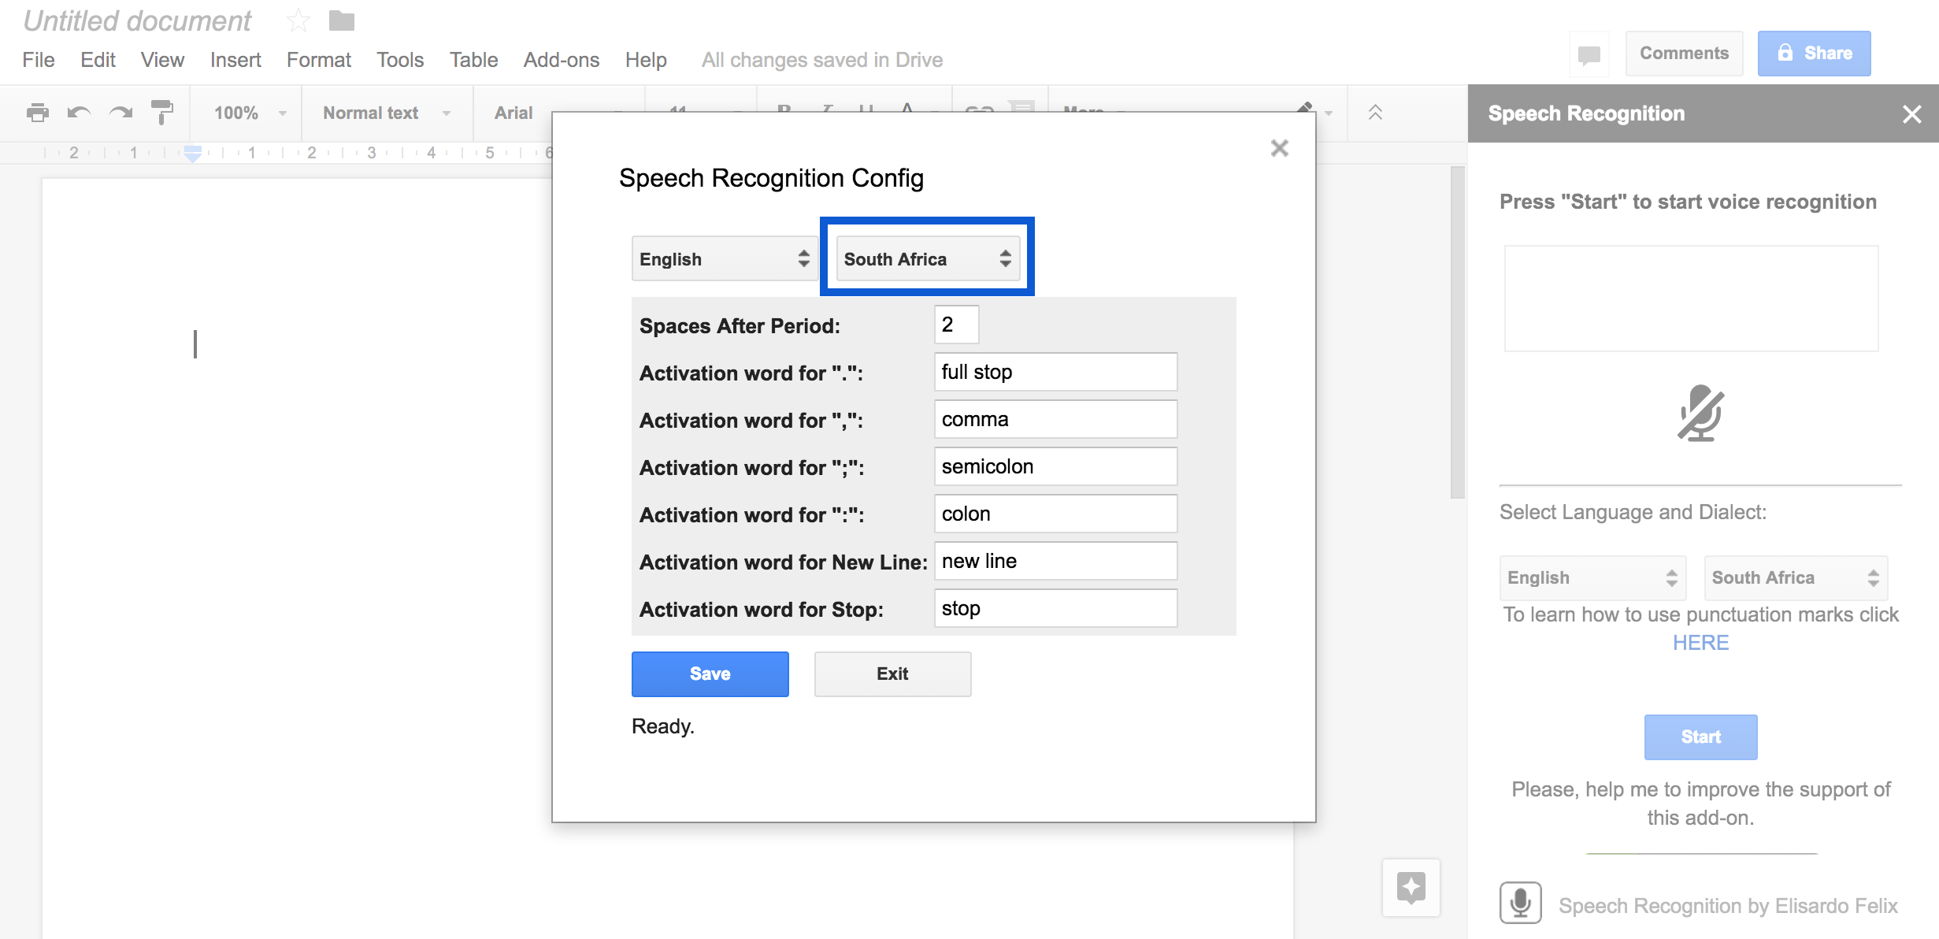Click the muted microphone icon in sidebar
Image resolution: width=1939 pixels, height=939 pixels.
click(x=1700, y=414)
